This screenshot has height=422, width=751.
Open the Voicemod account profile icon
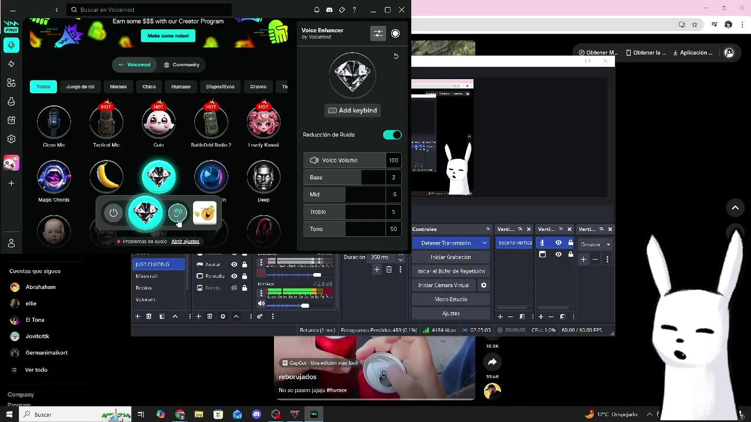pyautogui.click(x=12, y=243)
